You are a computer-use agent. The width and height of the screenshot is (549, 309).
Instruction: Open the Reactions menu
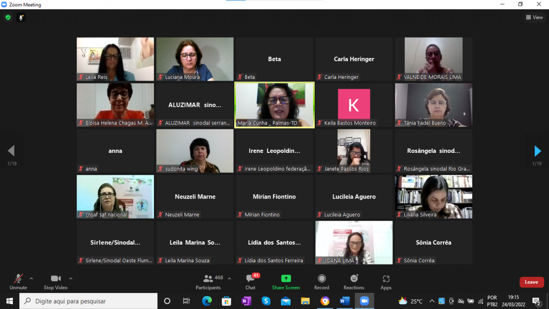tap(354, 281)
